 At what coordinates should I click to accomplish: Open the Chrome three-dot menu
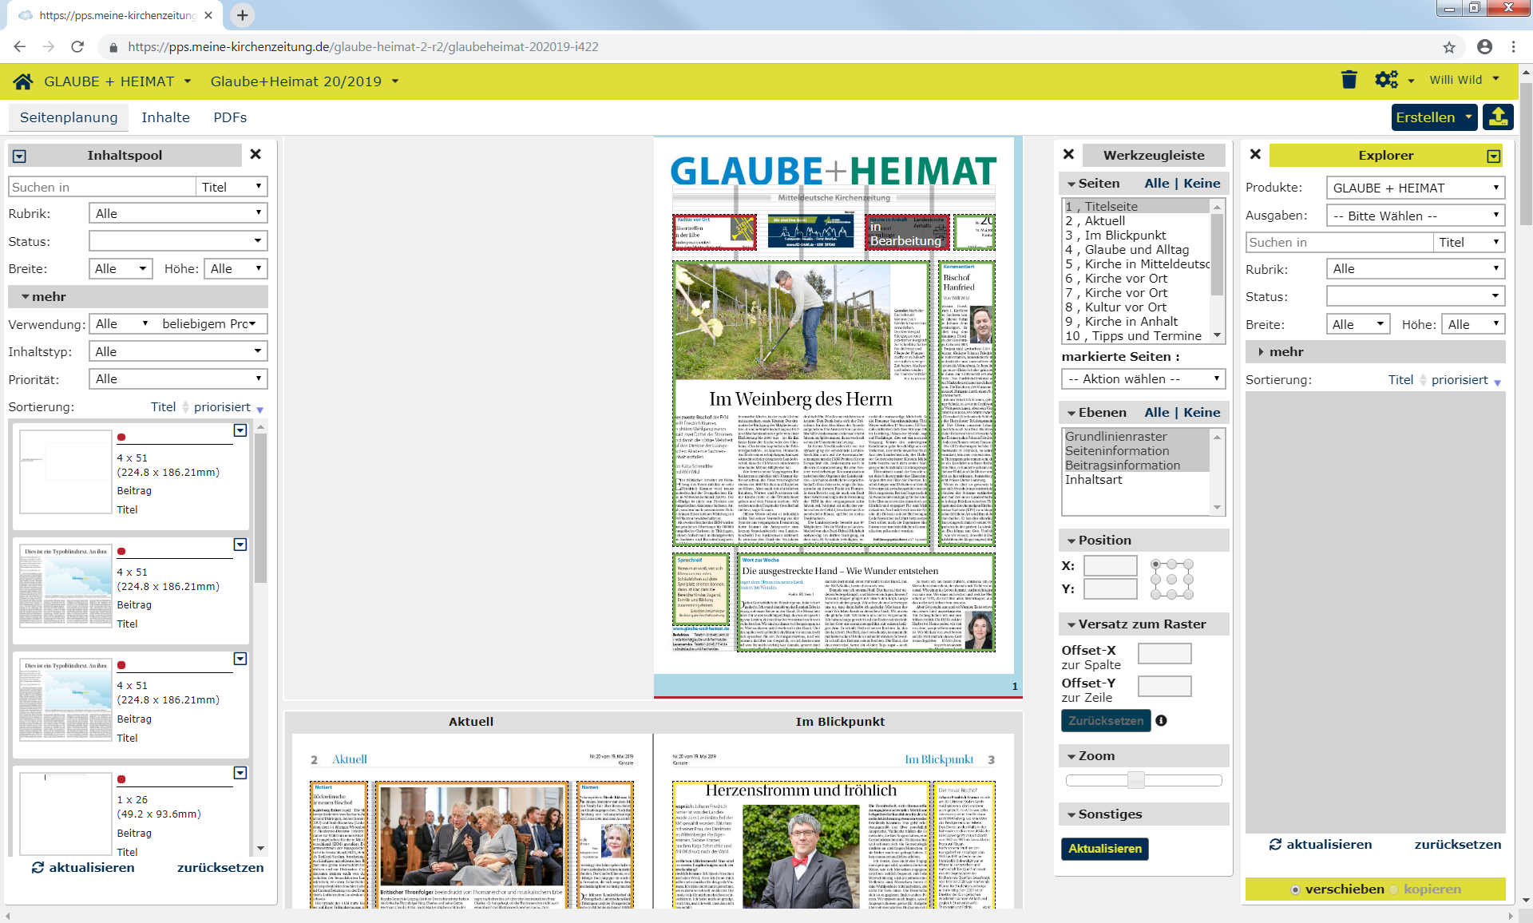click(1513, 47)
